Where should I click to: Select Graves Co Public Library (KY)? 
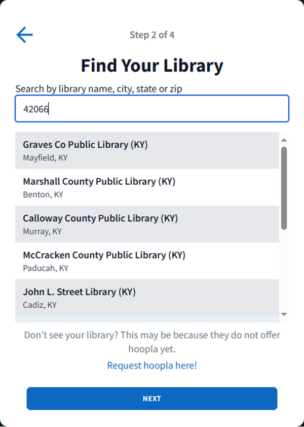[x=147, y=150]
